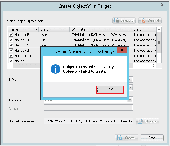Click the status text of the Mailbox 1 row
The width and height of the screenshot is (170, 146).
(145, 61)
